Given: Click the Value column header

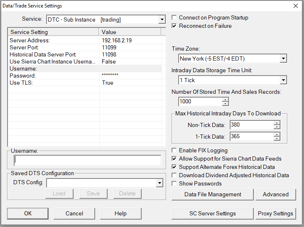Looking at the screenshot, I should pyautogui.click(x=130, y=32).
